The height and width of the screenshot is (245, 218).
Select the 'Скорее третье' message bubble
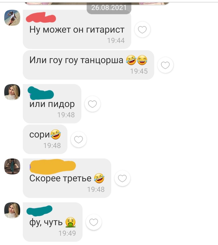pyautogui.click(x=67, y=178)
